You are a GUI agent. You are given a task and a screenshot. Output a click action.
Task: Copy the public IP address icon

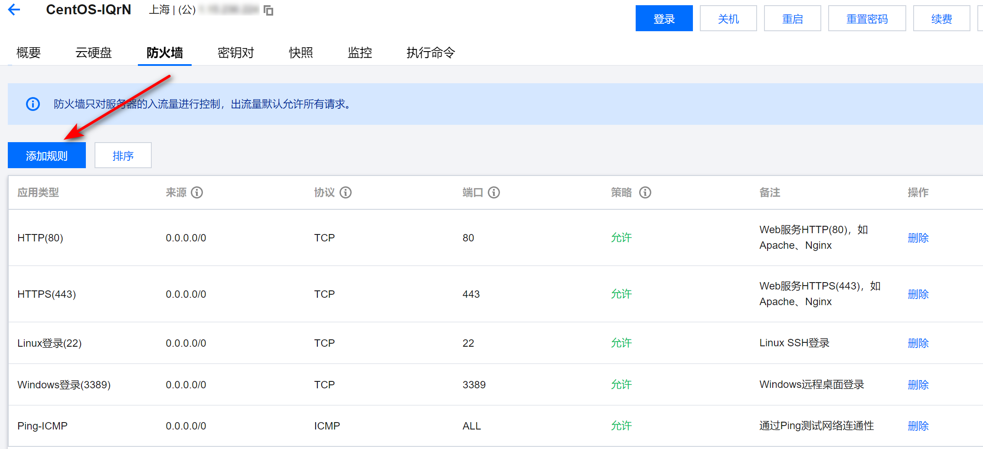pyautogui.click(x=268, y=10)
